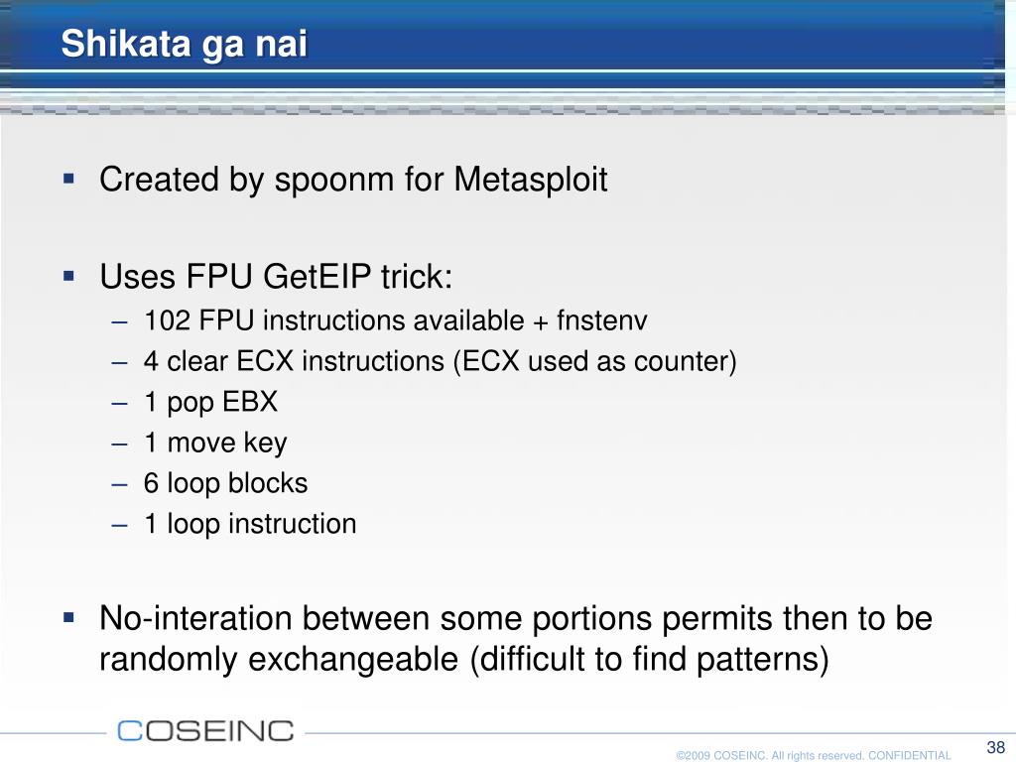This screenshot has height=762, width=1016.
Task: Select the square bullet before Created by spoonm
Action: 68,179
